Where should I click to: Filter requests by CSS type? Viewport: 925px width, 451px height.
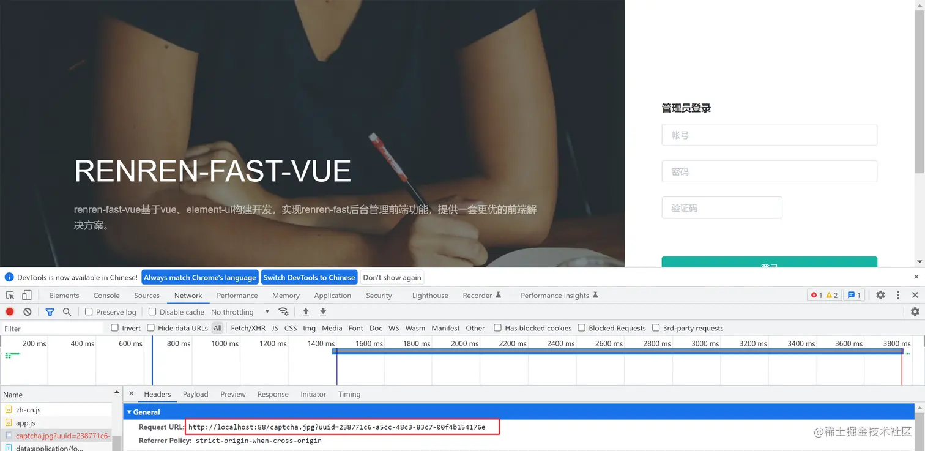291,328
